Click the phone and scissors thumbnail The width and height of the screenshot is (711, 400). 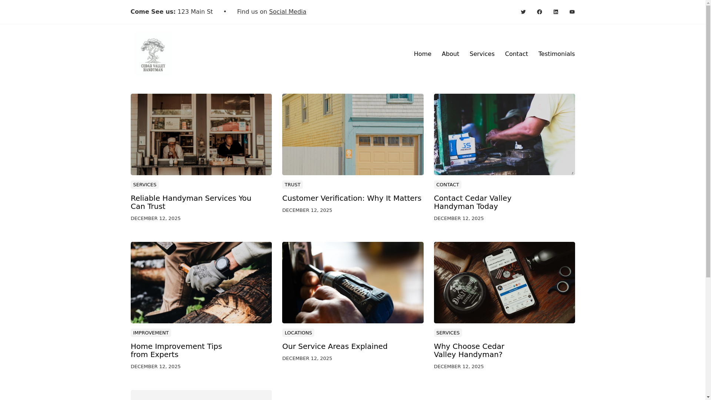coord(504,283)
